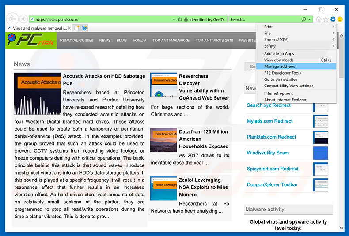Open Myiads.com Redirect link
Viewport: 349px width, 236px height.
[x=269, y=121]
